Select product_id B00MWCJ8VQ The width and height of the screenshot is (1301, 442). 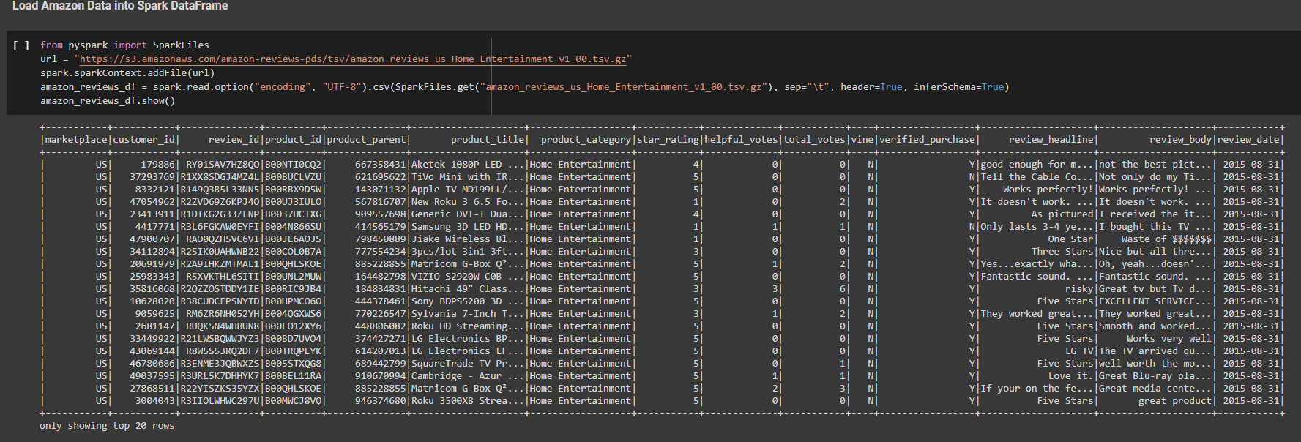293,401
